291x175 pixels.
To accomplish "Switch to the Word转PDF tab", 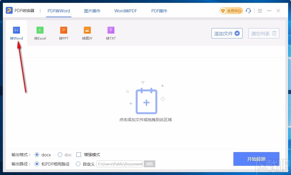I will (125, 11).
